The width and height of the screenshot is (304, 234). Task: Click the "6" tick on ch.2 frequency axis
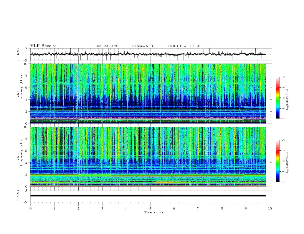tap(27, 151)
